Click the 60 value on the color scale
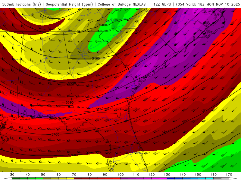 tap(58, 175)
